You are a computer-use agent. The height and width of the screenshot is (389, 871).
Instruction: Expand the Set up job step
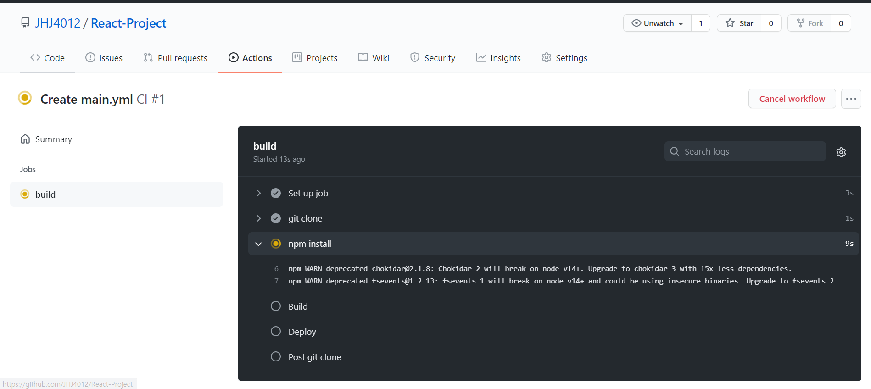(x=258, y=193)
